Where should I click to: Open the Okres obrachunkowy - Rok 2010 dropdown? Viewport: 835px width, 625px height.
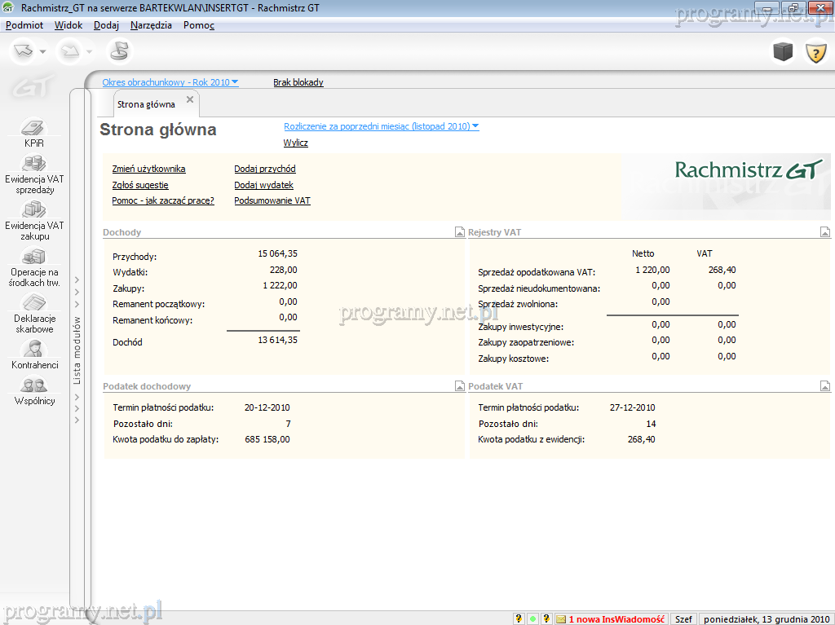pyautogui.click(x=235, y=82)
